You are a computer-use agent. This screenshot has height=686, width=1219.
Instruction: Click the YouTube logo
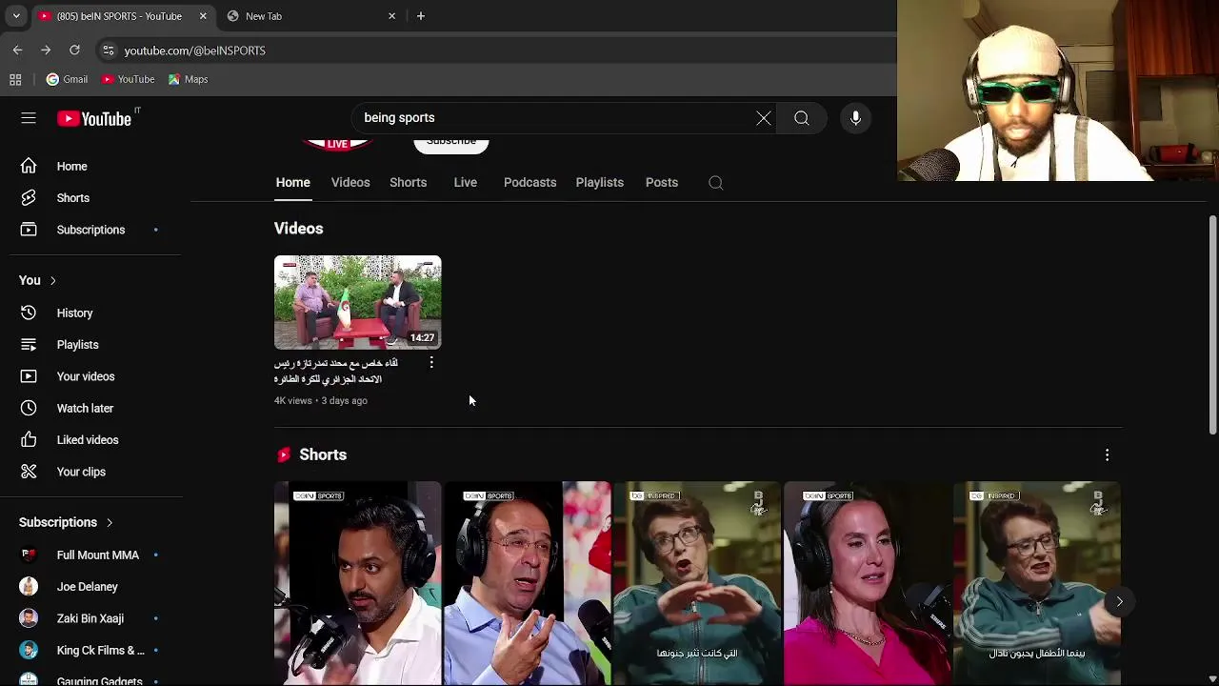(x=95, y=118)
